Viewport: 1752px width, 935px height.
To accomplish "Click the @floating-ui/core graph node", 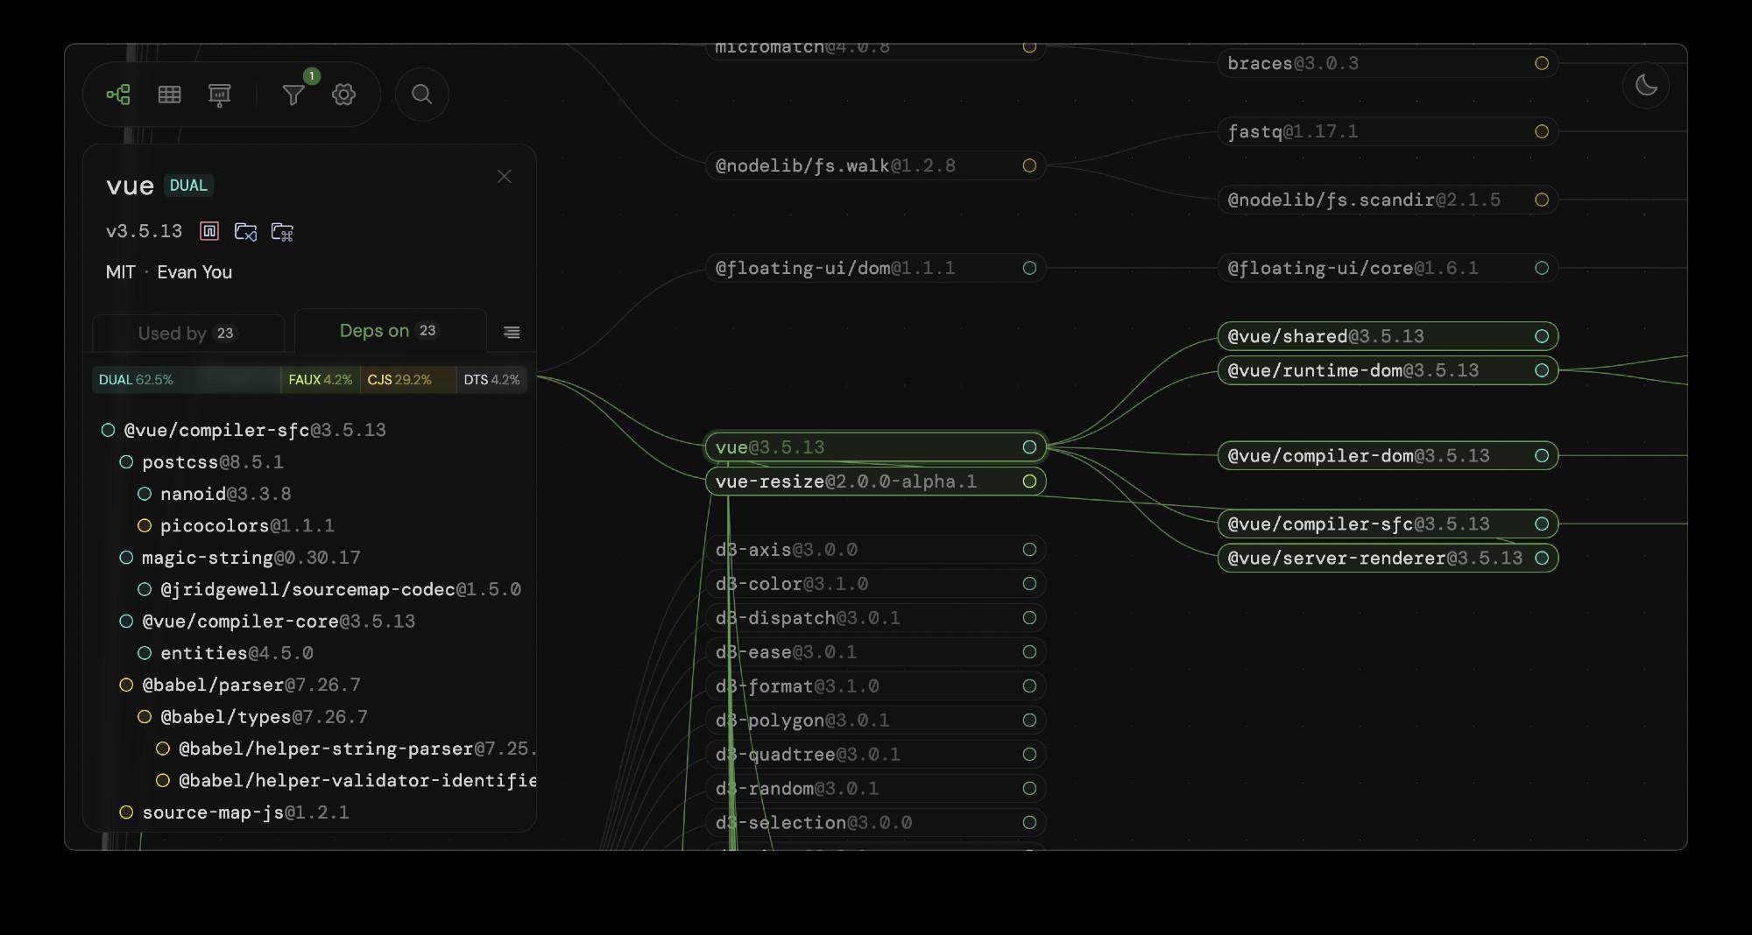I will tap(1388, 268).
